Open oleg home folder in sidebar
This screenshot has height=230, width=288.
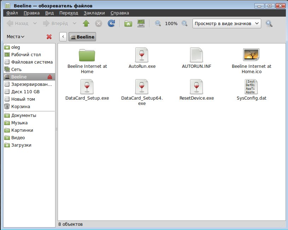coord(29,47)
